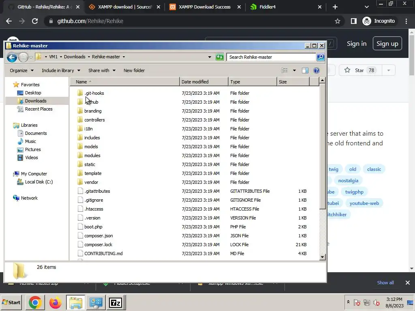Open Explorer help icon
This screenshot has height=311, width=415.
pos(316,70)
